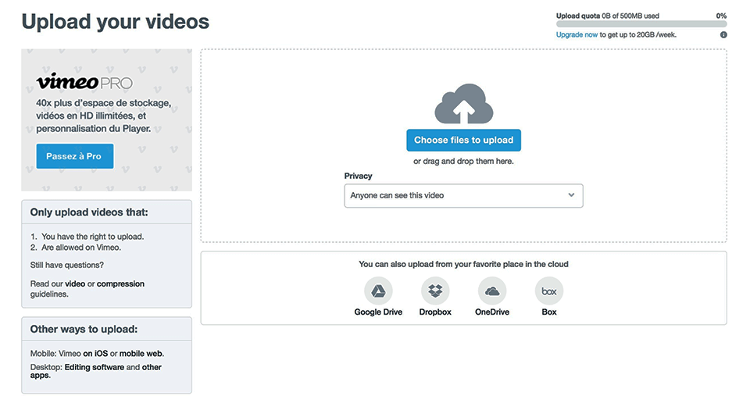Follow the other apps link

(95, 371)
